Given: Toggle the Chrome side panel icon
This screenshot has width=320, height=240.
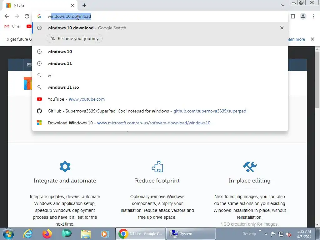Looking at the screenshot, I should coord(293,16).
